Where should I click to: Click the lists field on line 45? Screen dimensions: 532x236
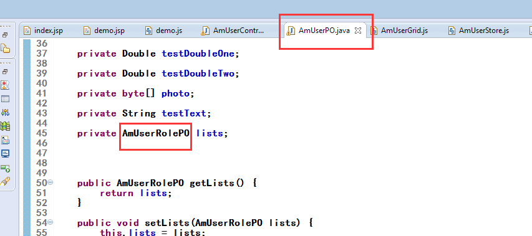(x=210, y=133)
